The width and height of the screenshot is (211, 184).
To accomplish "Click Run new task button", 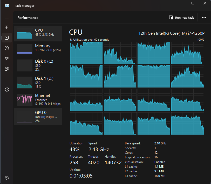I will [181, 18].
